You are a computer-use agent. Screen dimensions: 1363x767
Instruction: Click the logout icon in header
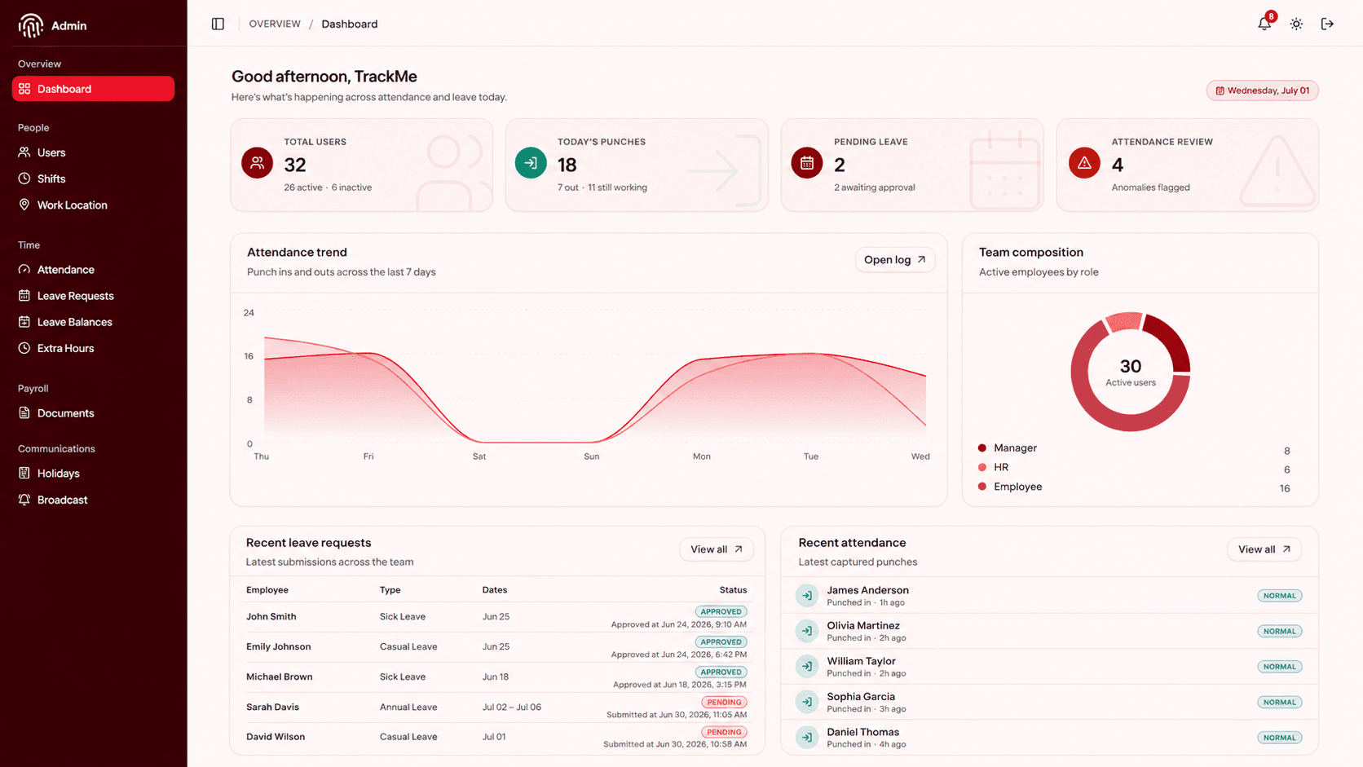[1327, 24]
